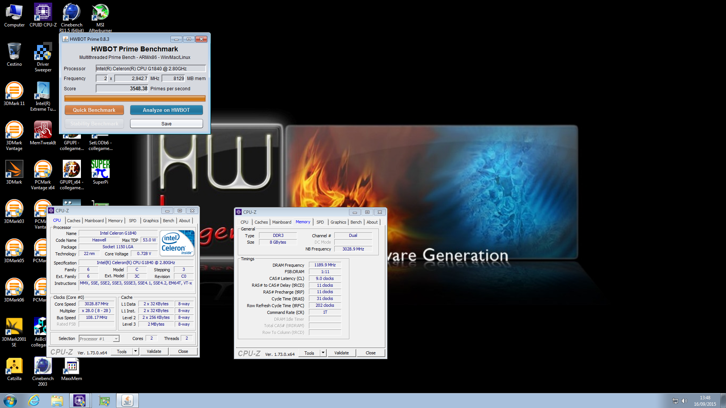Launch PCMark Vantage x64 shortcut
The height and width of the screenshot is (408, 726).
[43, 175]
